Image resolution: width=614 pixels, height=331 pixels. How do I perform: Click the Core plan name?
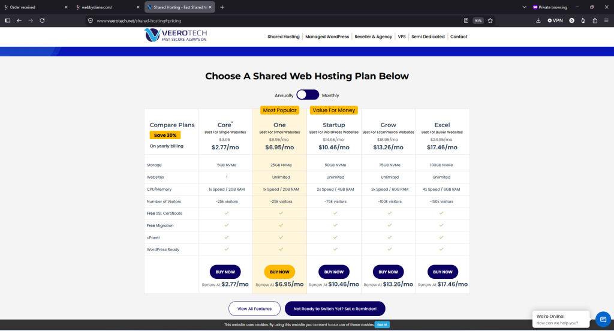(224, 125)
